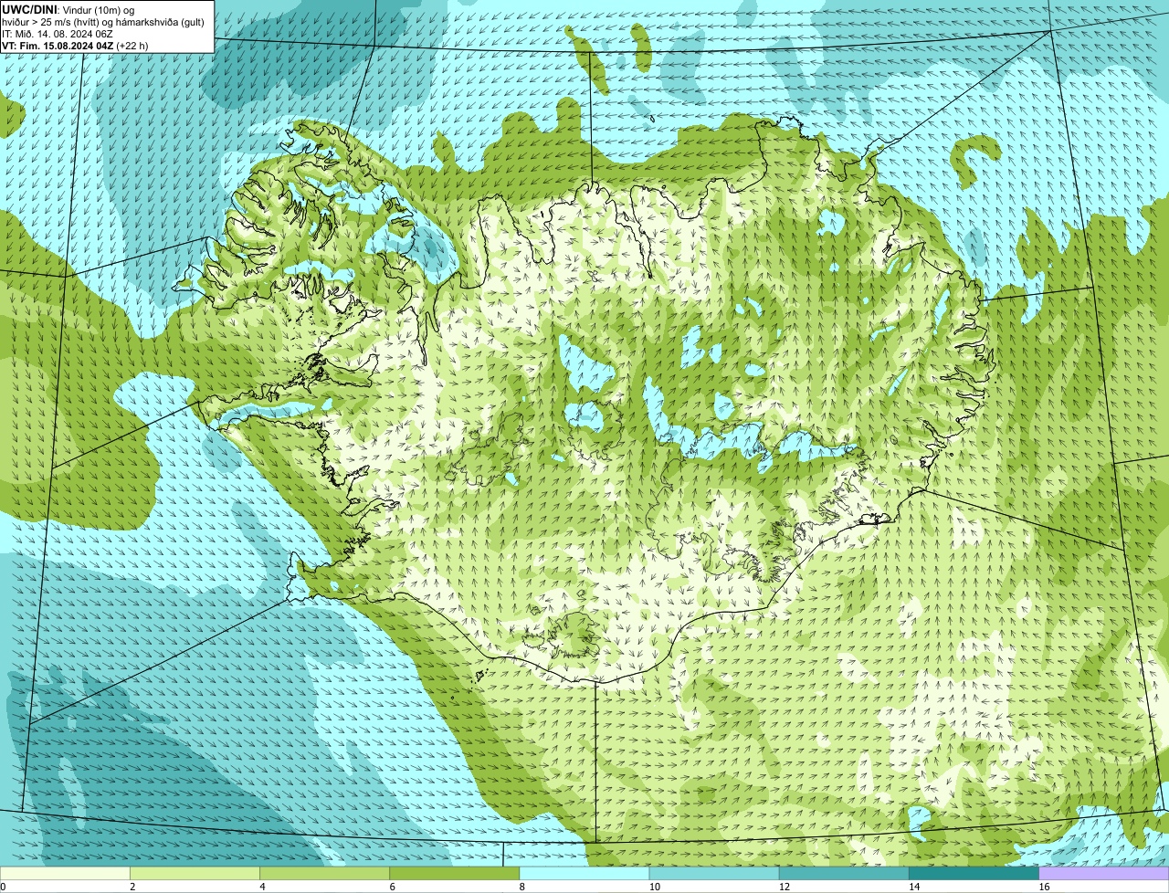Click the legend scale label '16'

(1044, 887)
